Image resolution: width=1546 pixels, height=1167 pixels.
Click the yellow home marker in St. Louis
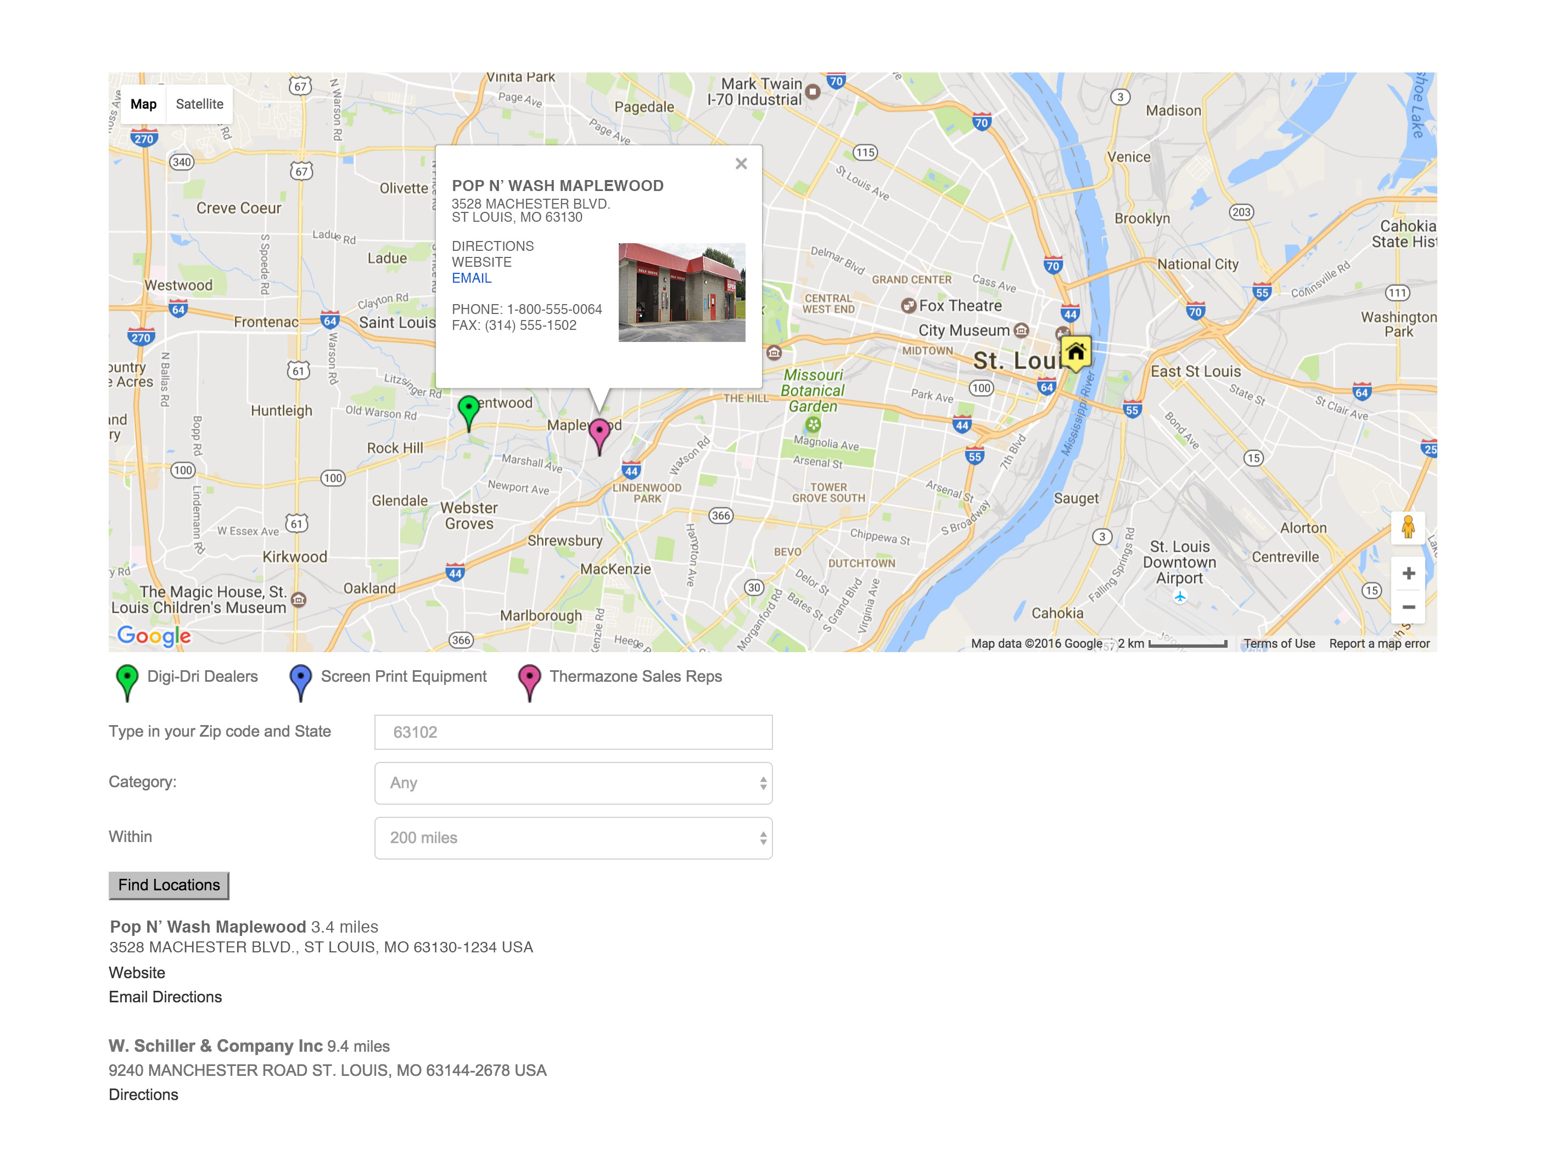click(1076, 352)
